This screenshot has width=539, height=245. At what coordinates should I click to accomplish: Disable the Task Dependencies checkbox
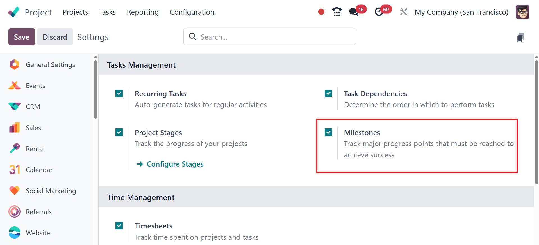pyautogui.click(x=328, y=93)
